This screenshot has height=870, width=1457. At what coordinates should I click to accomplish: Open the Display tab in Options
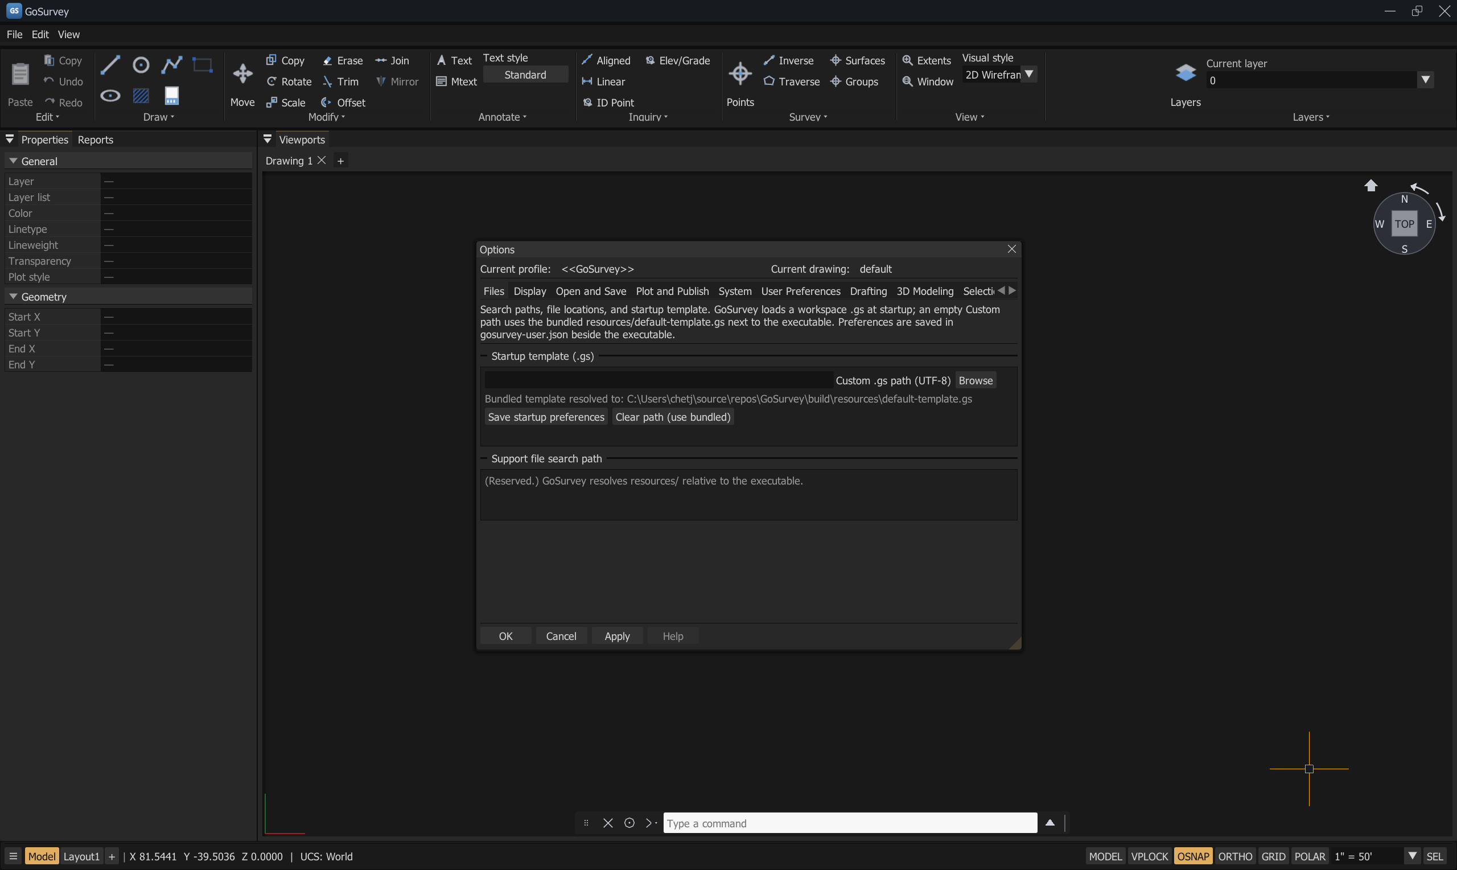click(x=530, y=292)
